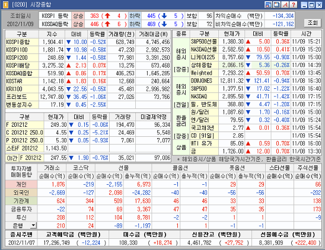The width and height of the screenshot is (325, 250).
Task: Select the KOSPI종합 row label
Action: click(22, 42)
